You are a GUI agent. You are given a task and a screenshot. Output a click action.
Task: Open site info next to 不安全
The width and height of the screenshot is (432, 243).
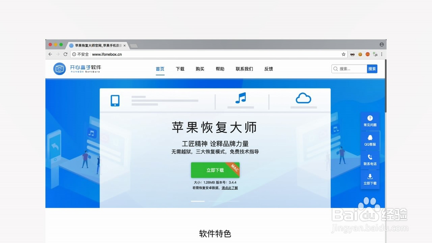(74, 54)
